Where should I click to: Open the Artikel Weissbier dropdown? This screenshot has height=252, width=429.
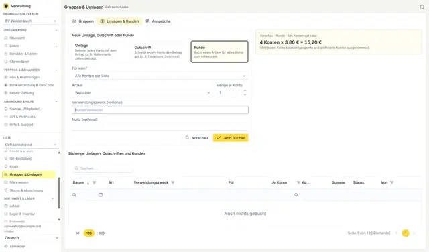[x=142, y=92]
